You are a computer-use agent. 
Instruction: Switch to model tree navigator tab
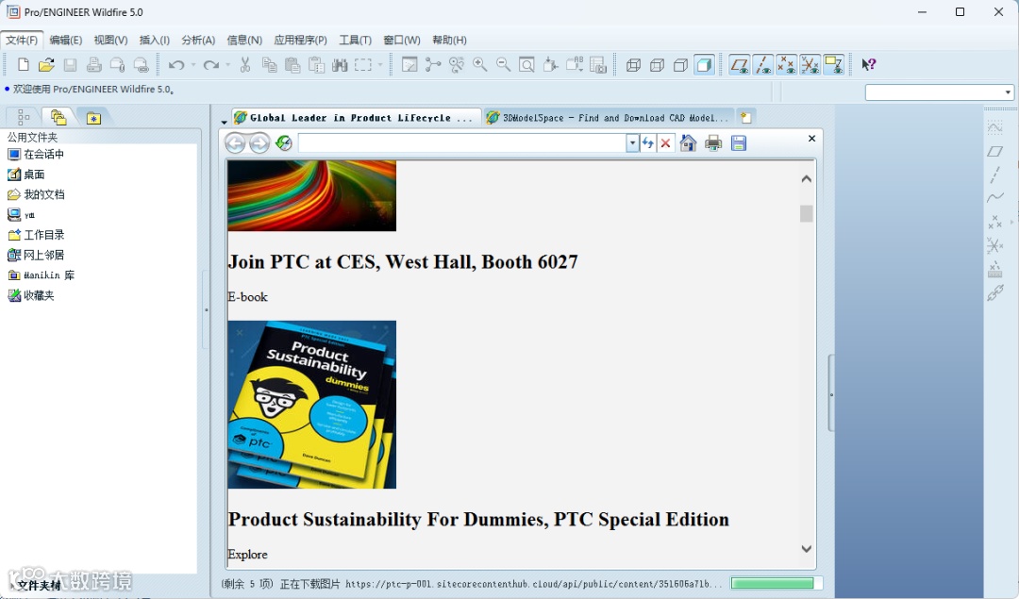[24, 117]
